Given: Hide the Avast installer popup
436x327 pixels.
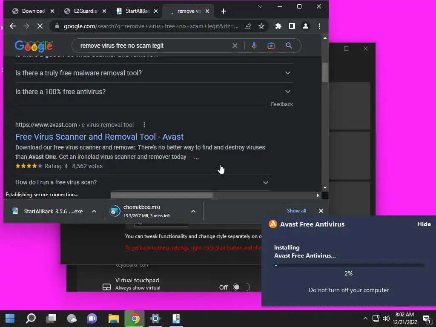Looking at the screenshot, I should [424, 224].
